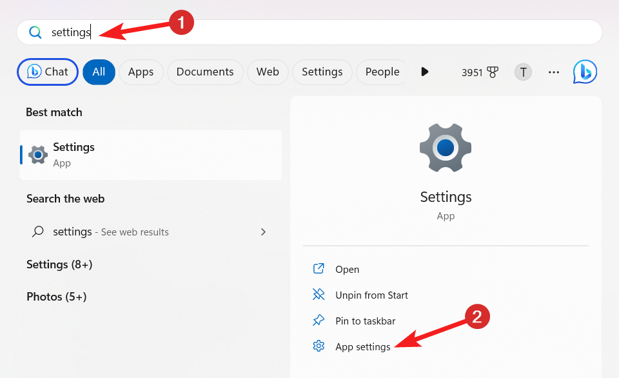Select the Documents filter tab
Image resolution: width=619 pixels, height=378 pixels.
click(205, 72)
